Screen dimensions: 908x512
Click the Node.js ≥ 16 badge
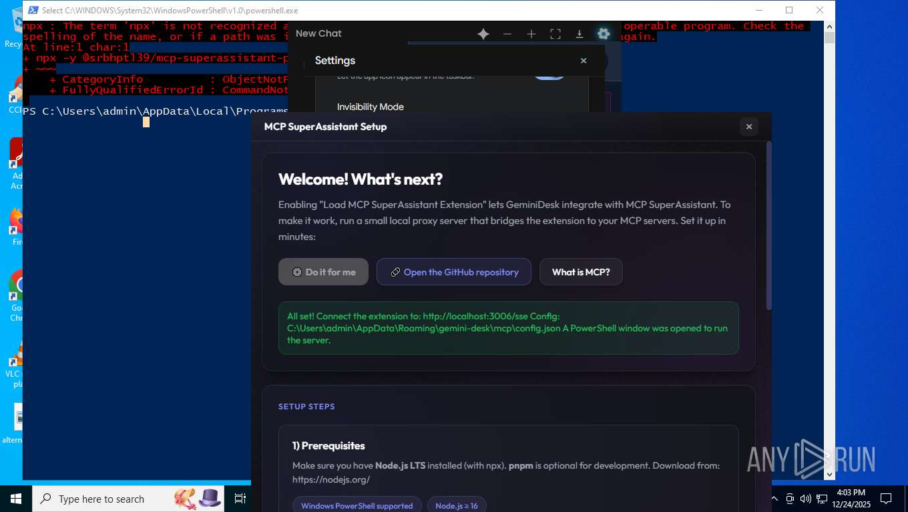click(457, 505)
